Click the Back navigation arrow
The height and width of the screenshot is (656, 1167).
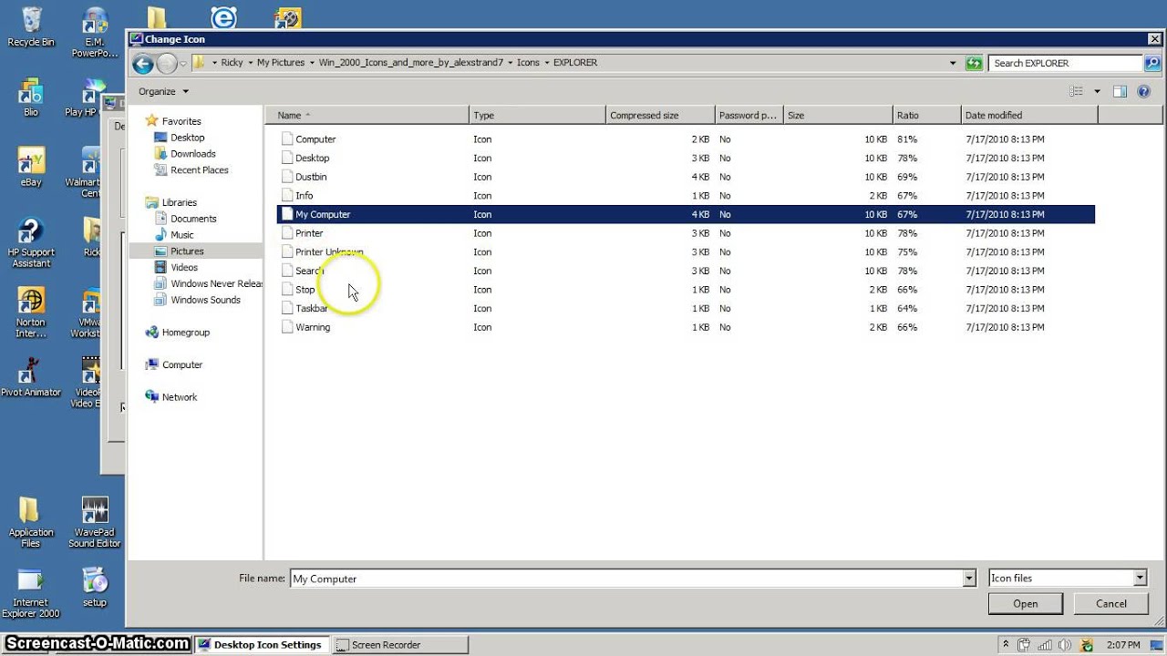tap(143, 62)
